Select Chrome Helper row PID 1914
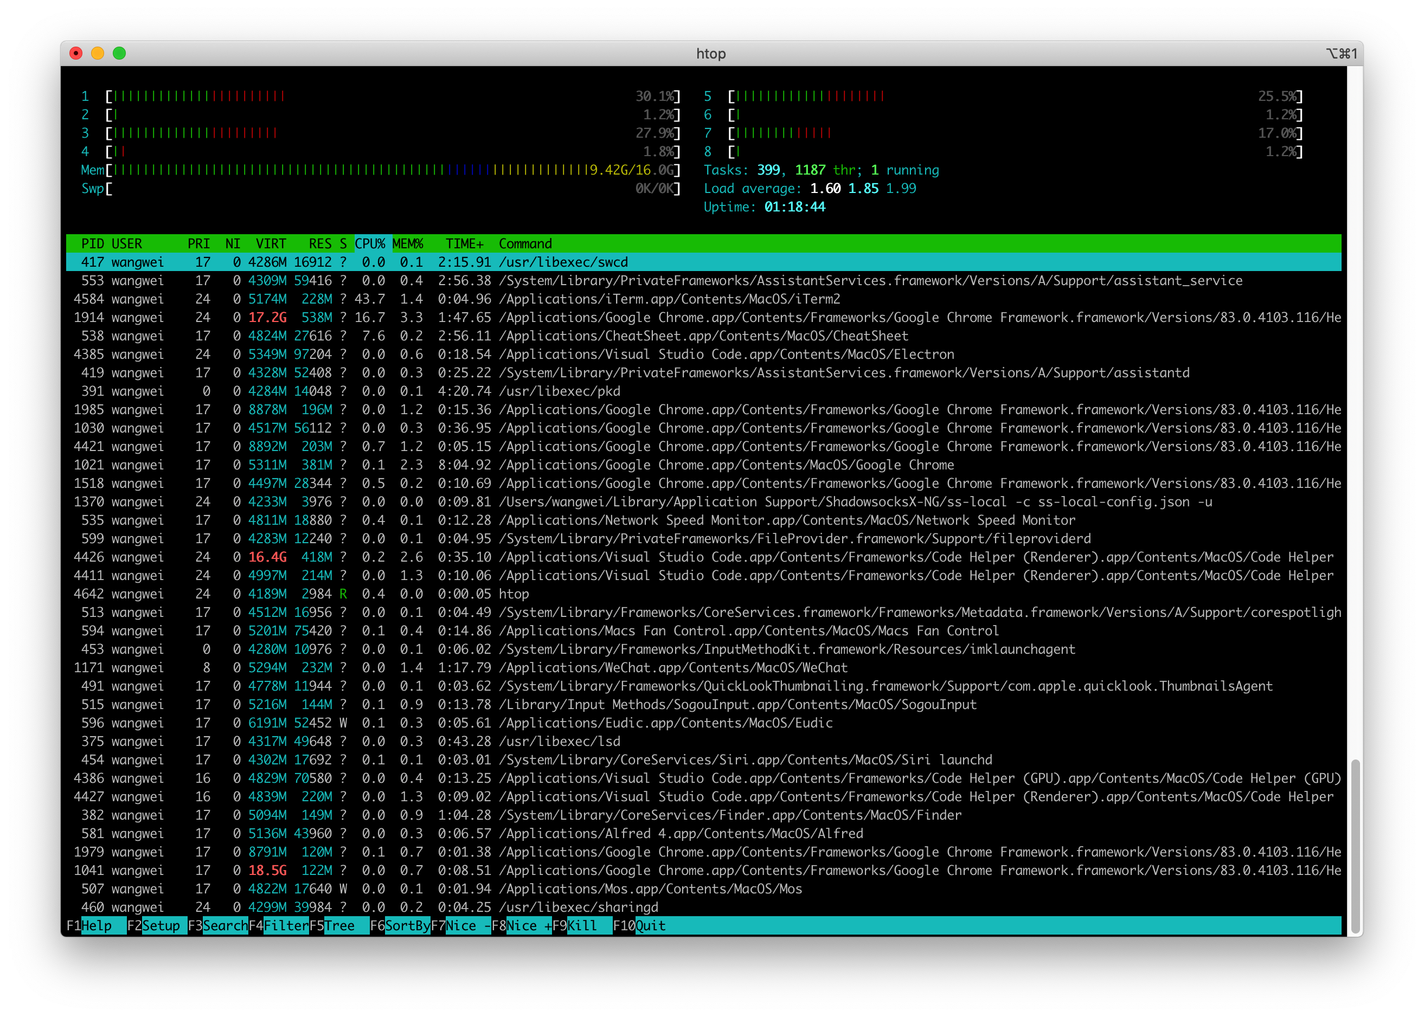The height and width of the screenshot is (1017, 1424). pyautogui.click(x=703, y=318)
